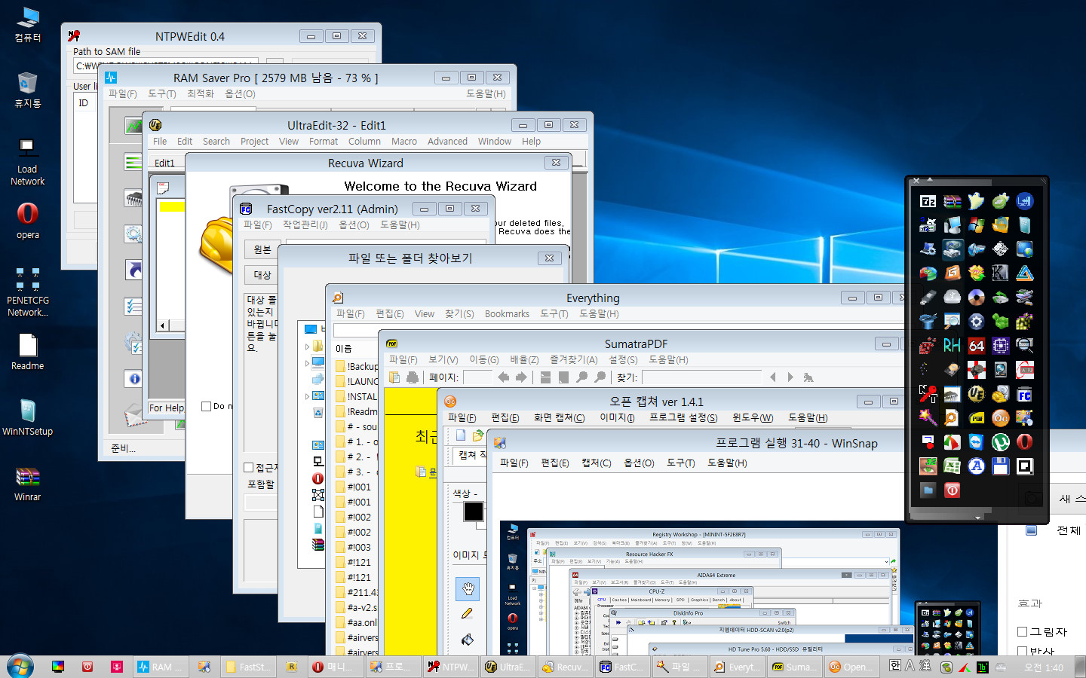Open Macro menu in UltraEdit
Viewport: 1086px width, 678px height.
tap(404, 142)
